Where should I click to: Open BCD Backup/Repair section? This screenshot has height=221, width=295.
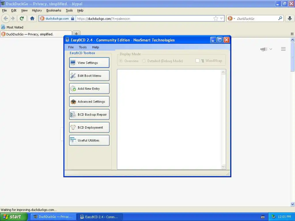point(89,115)
